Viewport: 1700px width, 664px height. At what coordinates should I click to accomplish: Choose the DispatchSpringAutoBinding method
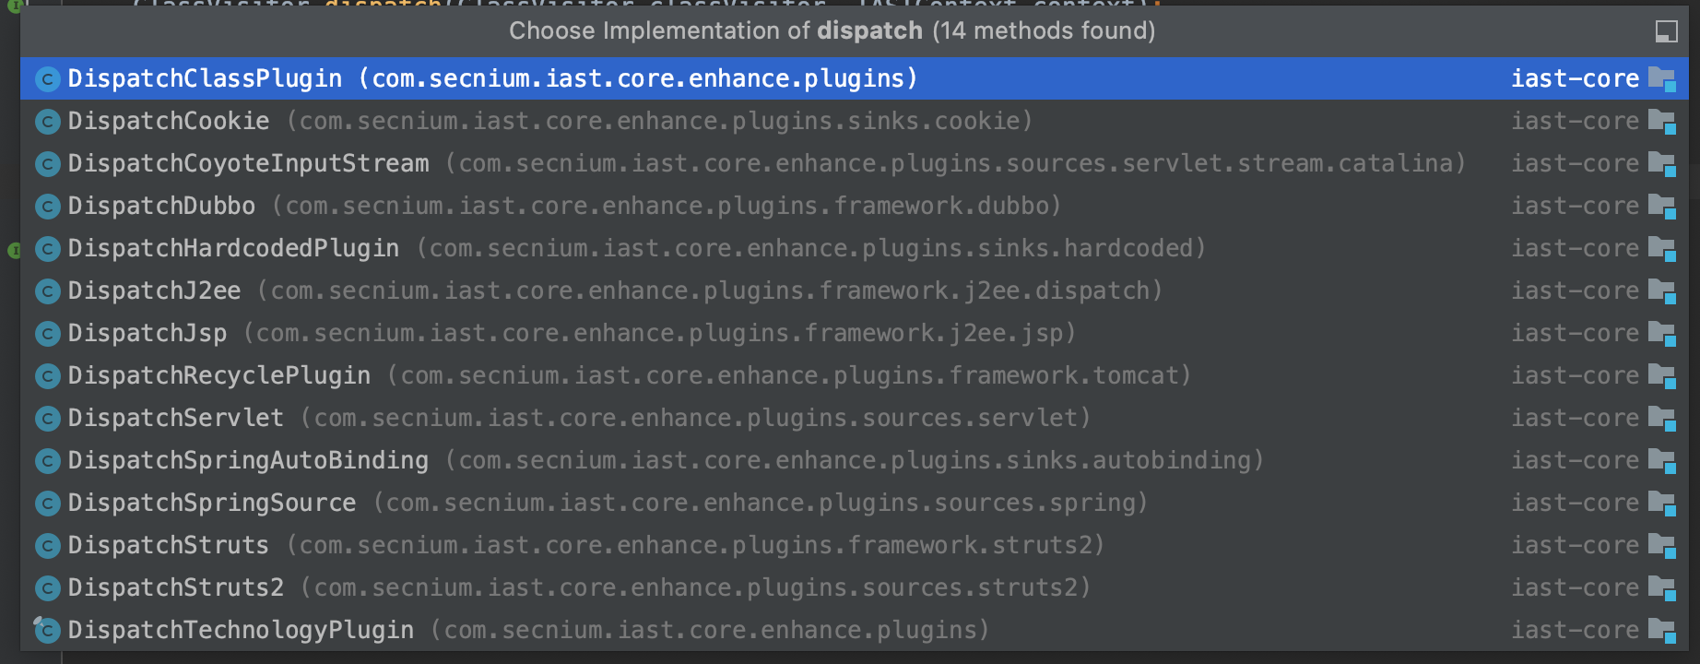[x=248, y=461]
